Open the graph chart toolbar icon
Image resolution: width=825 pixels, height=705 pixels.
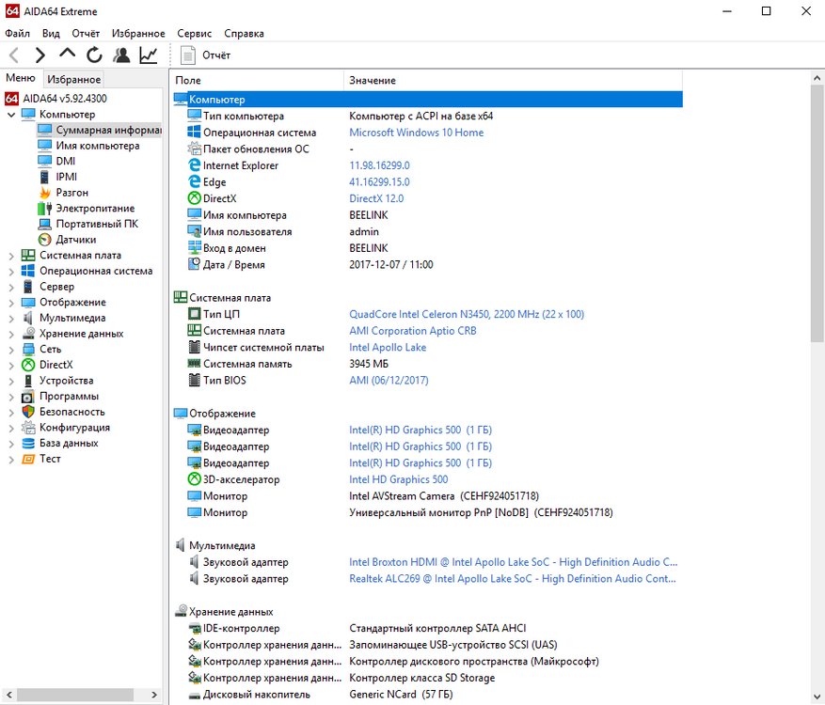click(x=149, y=55)
